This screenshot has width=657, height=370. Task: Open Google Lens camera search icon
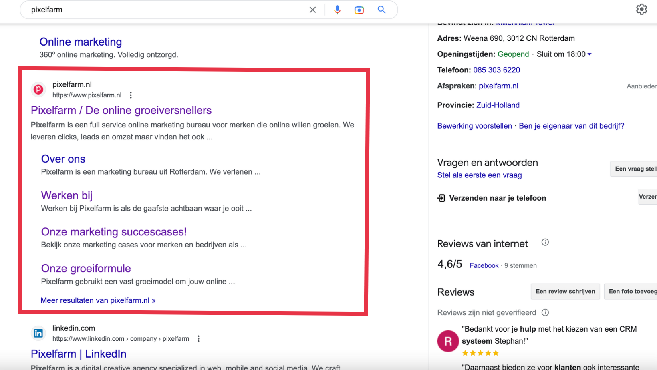click(359, 10)
